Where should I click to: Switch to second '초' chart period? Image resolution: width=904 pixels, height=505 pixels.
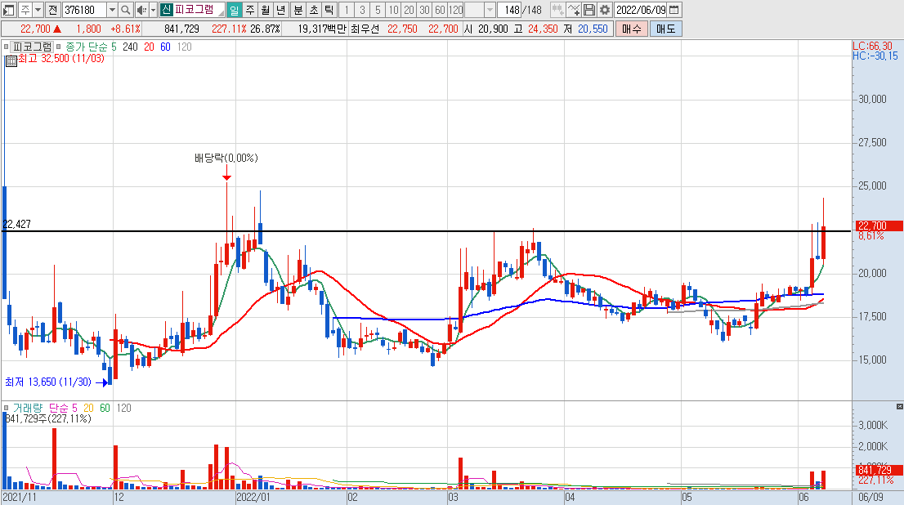(x=314, y=10)
